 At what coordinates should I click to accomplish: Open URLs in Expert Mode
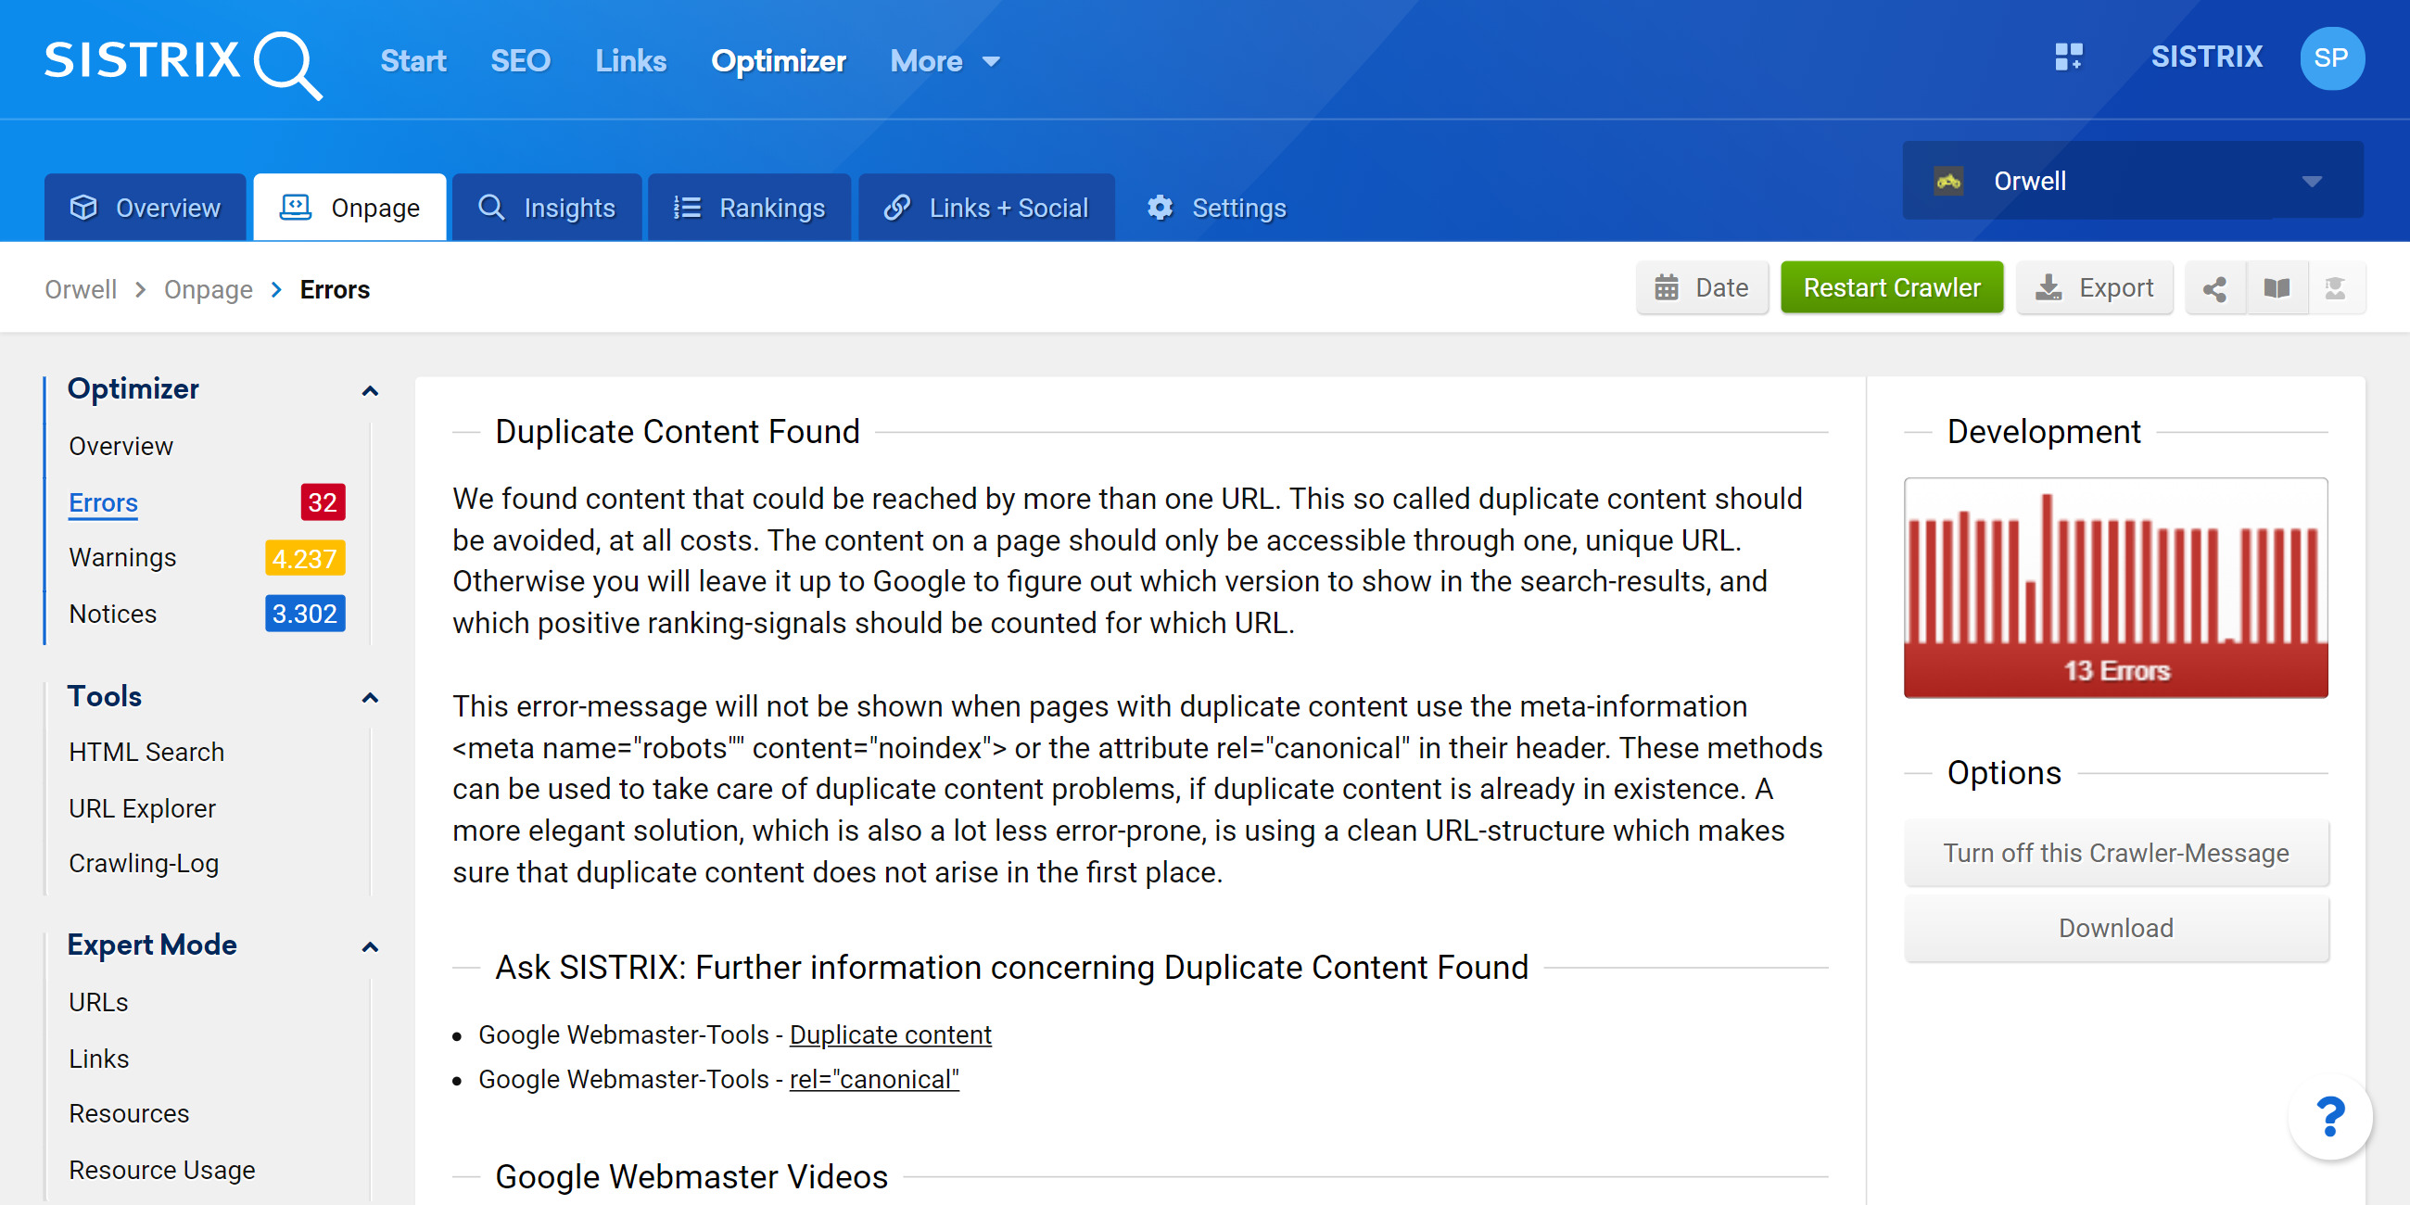coord(98,1002)
